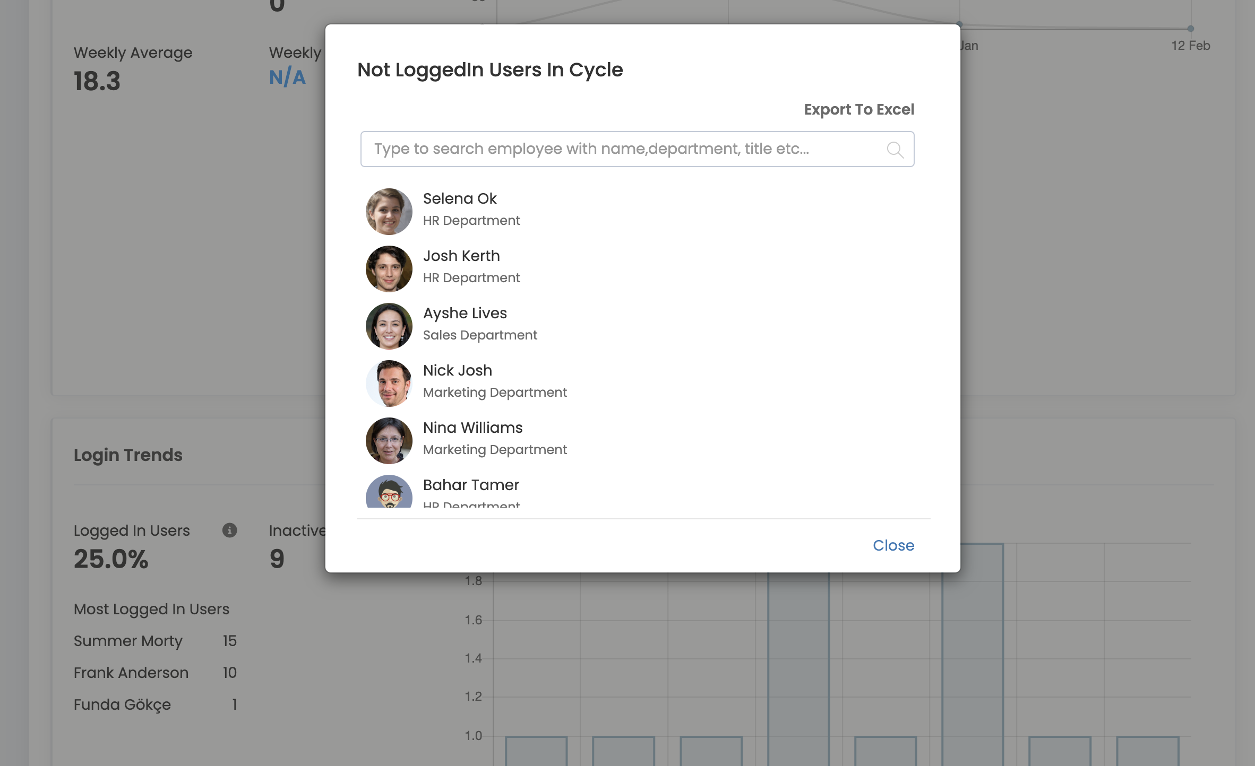The width and height of the screenshot is (1255, 766).
Task: Click Ayshe Lives' profile picture
Action: 389,326
